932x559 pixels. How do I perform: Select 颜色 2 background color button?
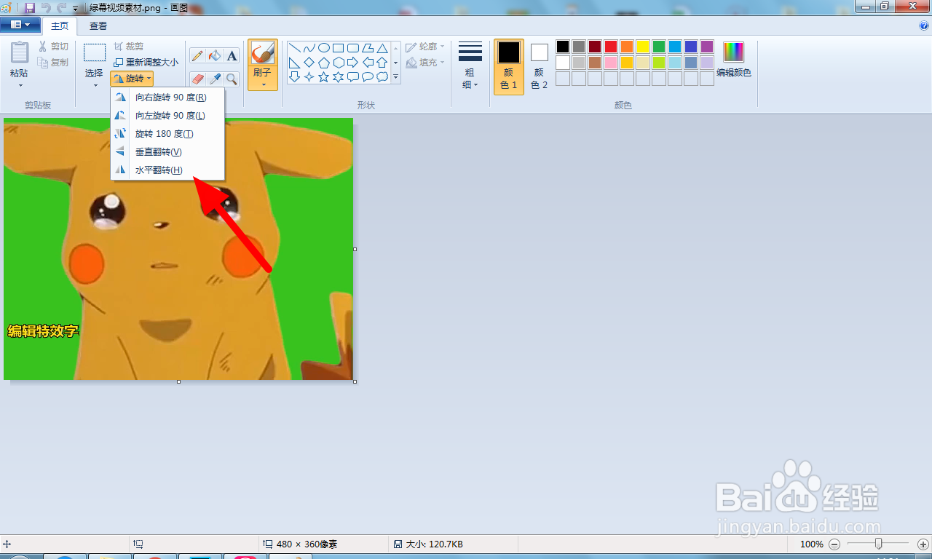click(539, 66)
